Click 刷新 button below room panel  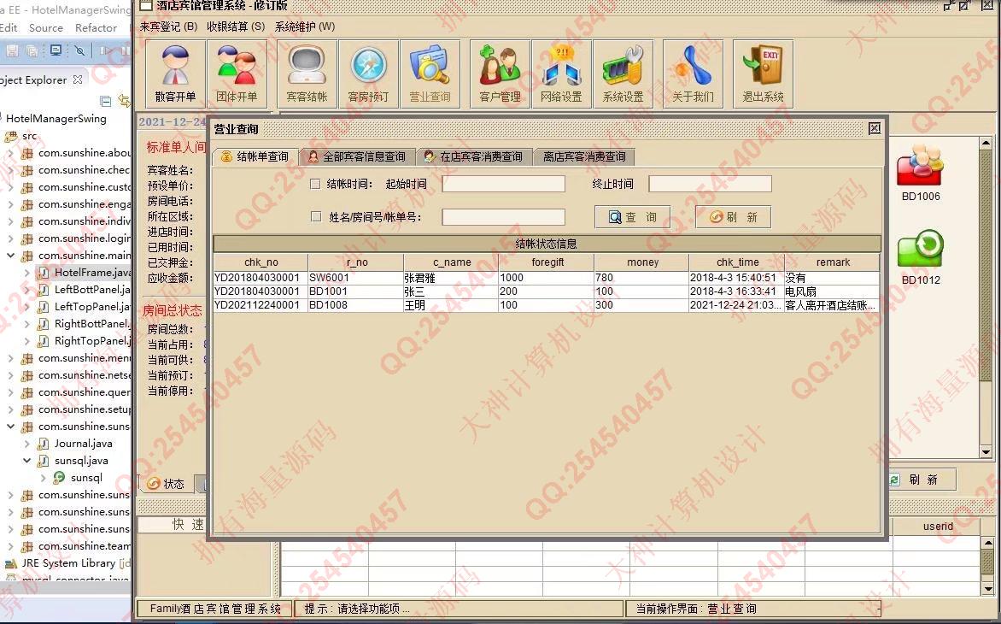921,479
